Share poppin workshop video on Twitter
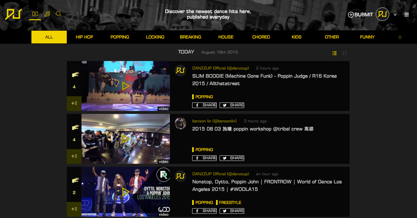Viewport: 417px width, 218px height. (x=232, y=158)
